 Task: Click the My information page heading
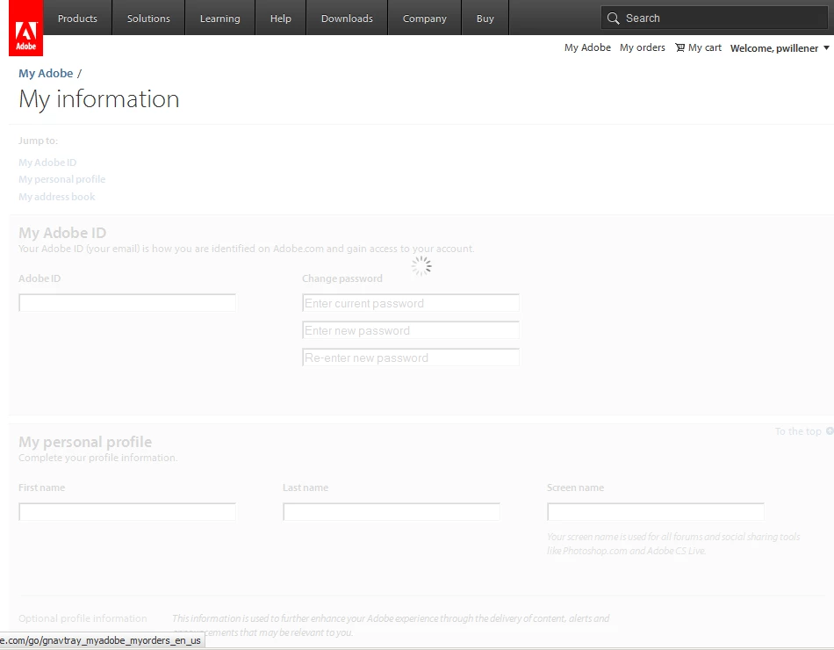(99, 99)
